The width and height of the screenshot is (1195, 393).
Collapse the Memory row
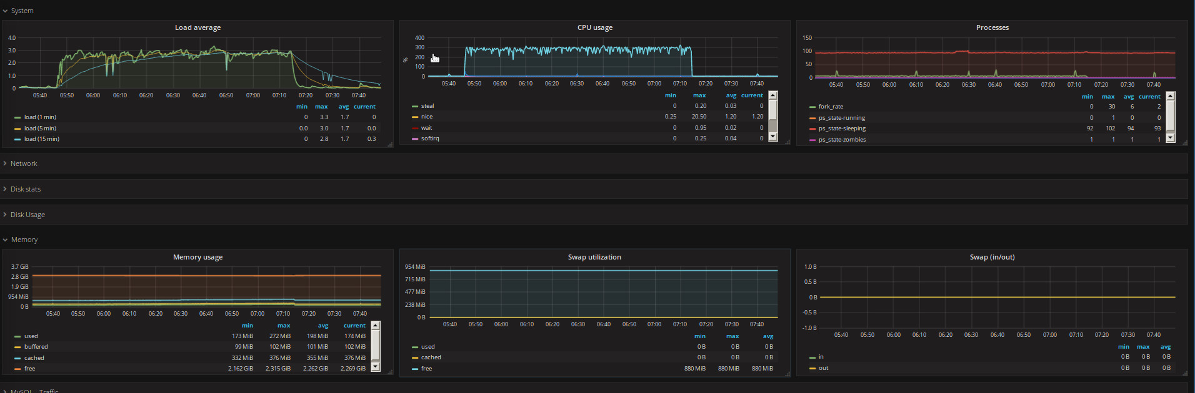(24, 240)
